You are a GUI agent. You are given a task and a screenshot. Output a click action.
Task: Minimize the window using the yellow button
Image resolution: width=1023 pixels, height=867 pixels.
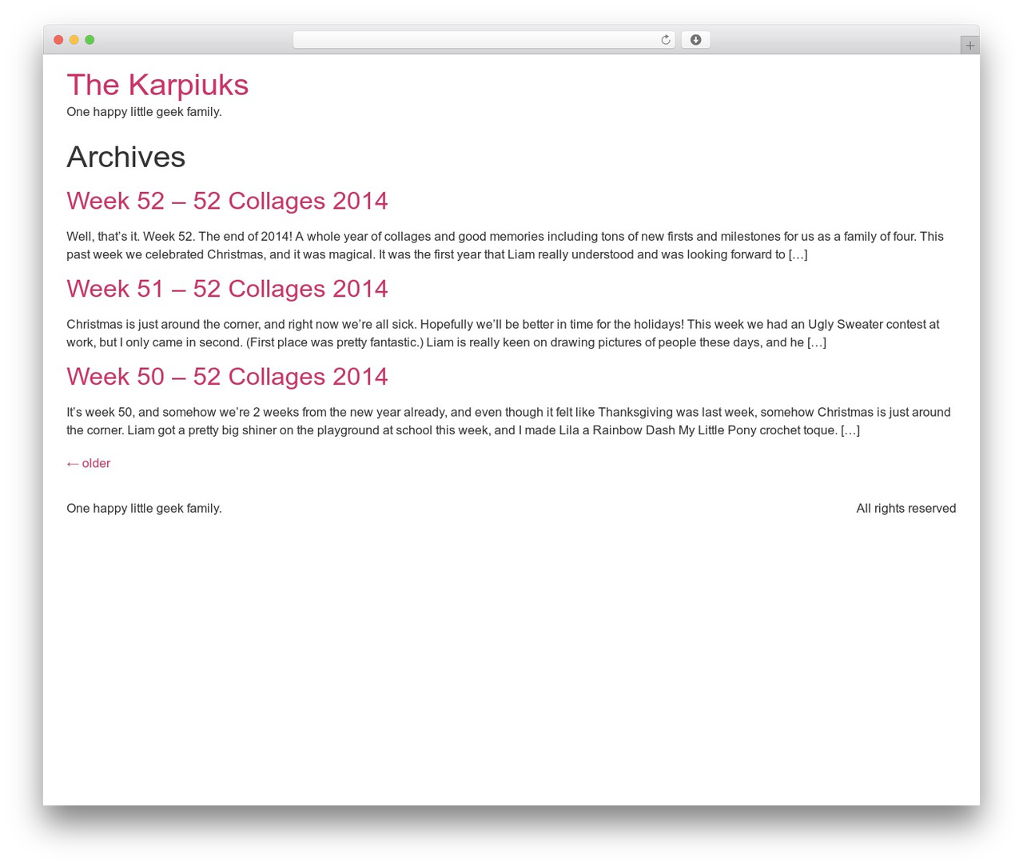74,40
